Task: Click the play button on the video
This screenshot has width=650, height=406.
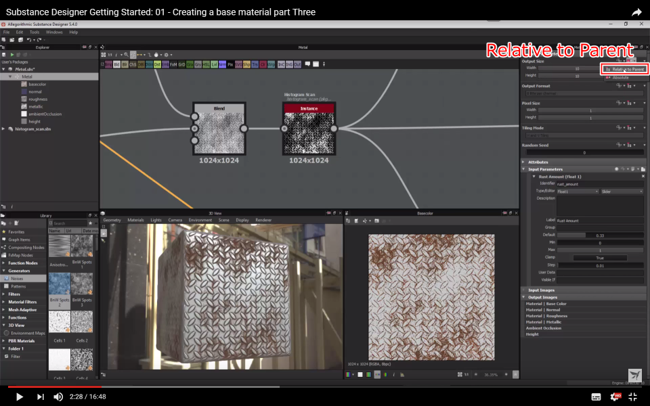Action: click(x=19, y=397)
